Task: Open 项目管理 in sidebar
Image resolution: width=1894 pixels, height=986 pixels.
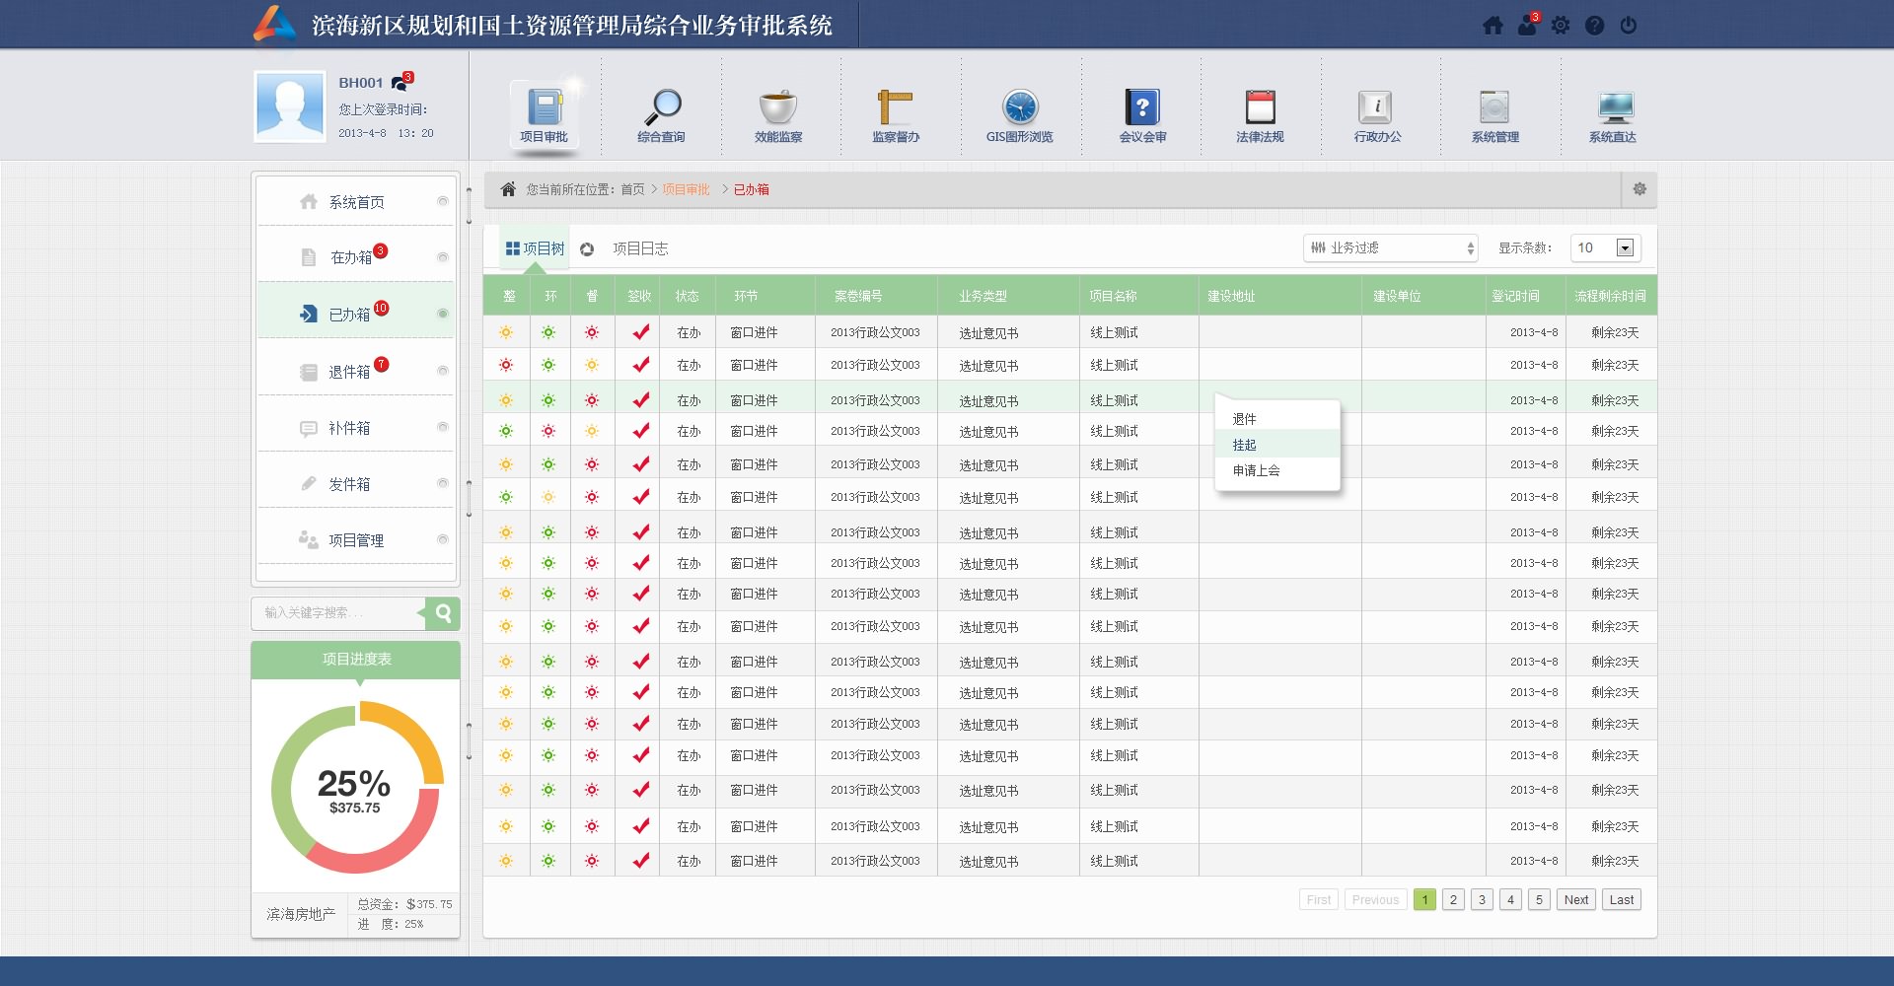Action: pyautogui.click(x=356, y=540)
